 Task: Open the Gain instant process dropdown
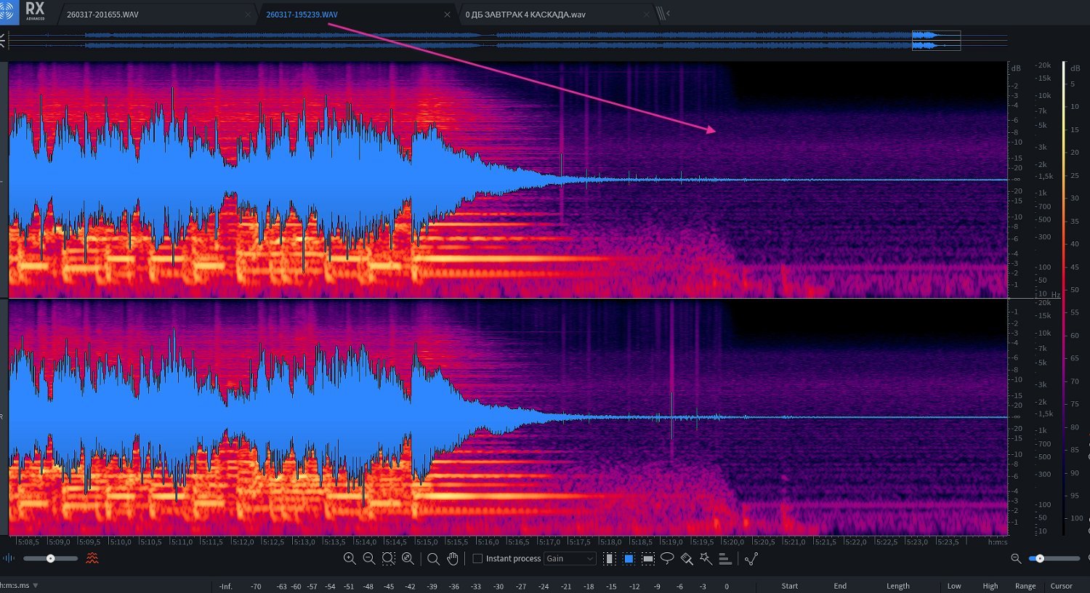pyautogui.click(x=570, y=559)
